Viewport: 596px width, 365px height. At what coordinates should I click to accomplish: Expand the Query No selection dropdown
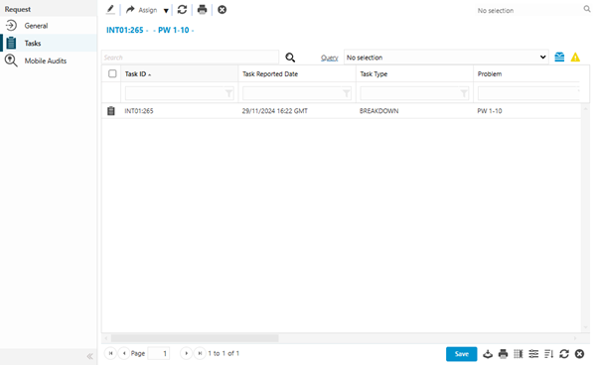coord(446,58)
